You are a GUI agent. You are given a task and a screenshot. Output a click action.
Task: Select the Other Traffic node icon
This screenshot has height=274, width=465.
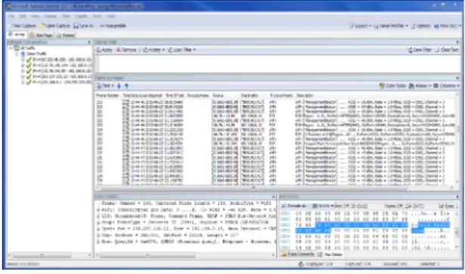point(23,54)
